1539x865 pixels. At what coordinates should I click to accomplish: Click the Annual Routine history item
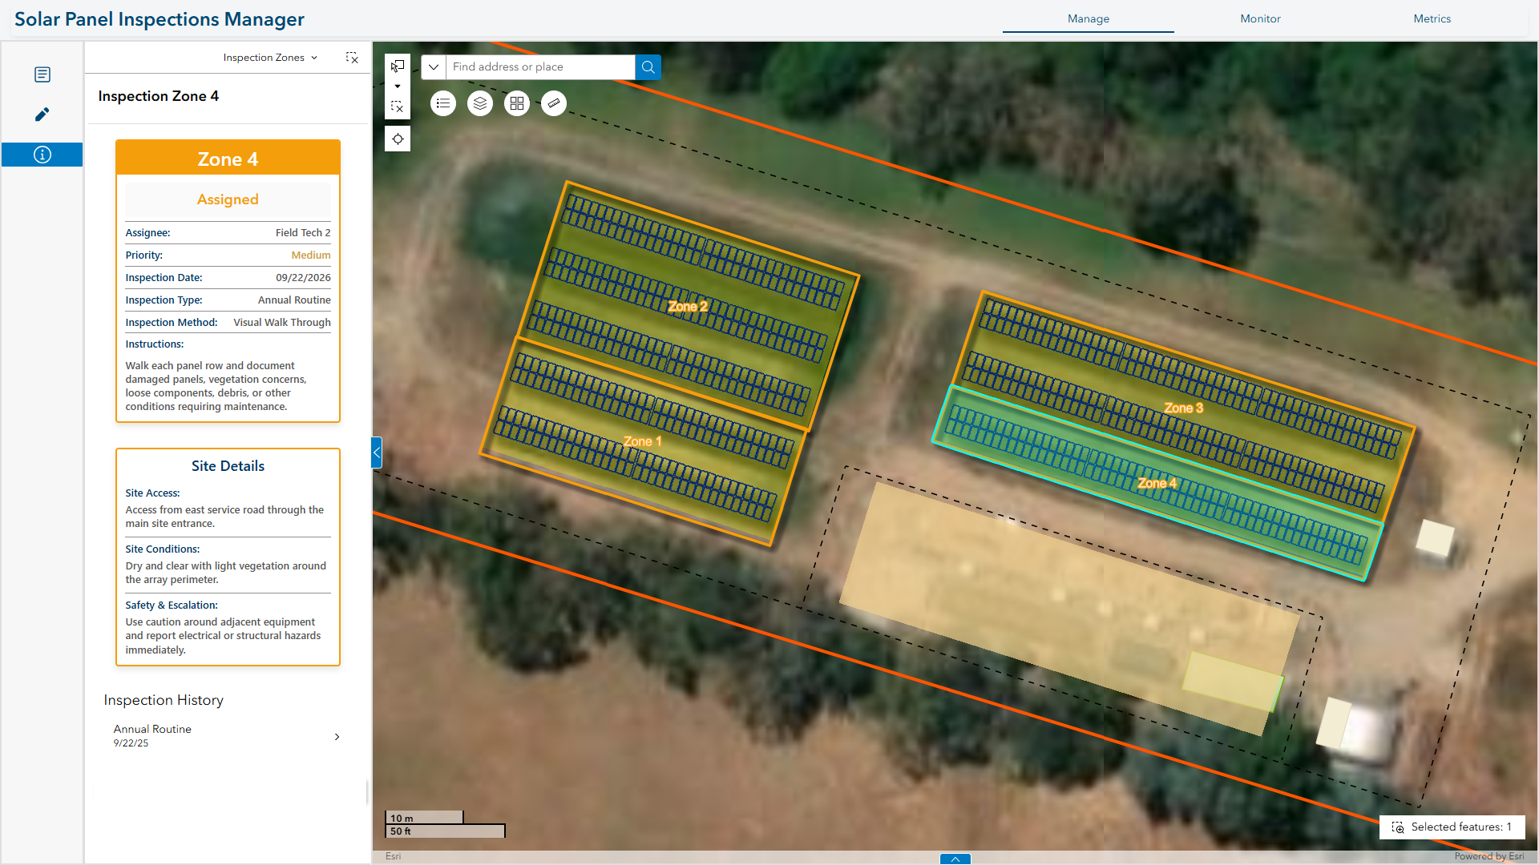click(228, 736)
